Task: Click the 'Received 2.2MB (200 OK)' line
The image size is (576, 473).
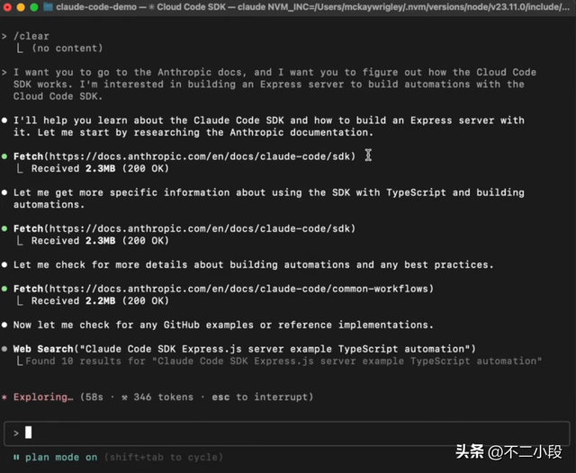Action: click(100, 301)
